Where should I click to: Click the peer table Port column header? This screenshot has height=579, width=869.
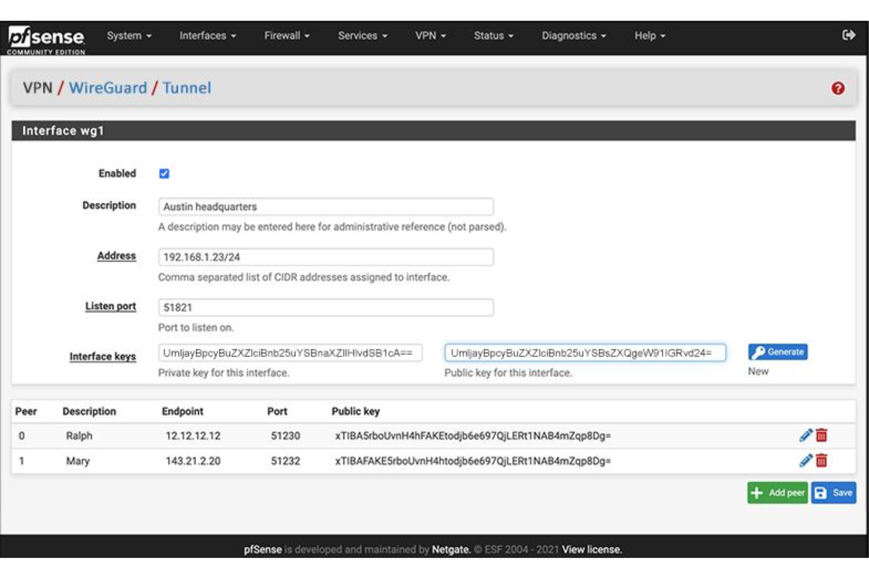click(277, 411)
